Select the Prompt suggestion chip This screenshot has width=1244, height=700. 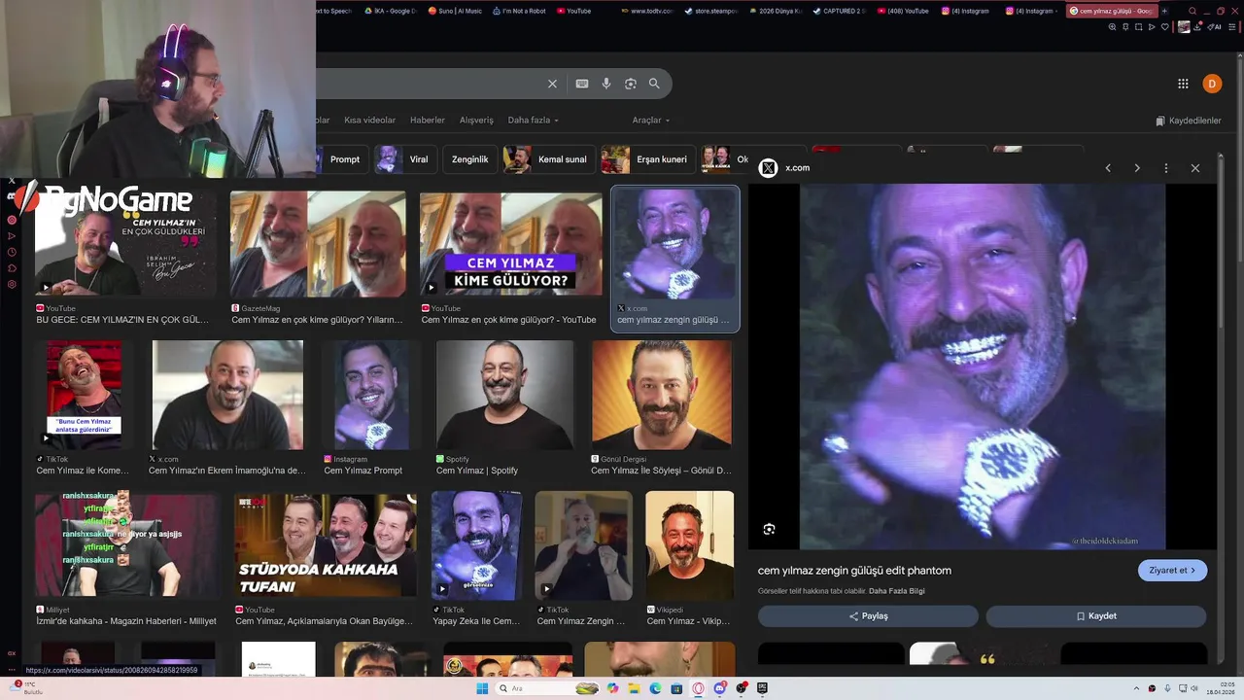(345, 159)
